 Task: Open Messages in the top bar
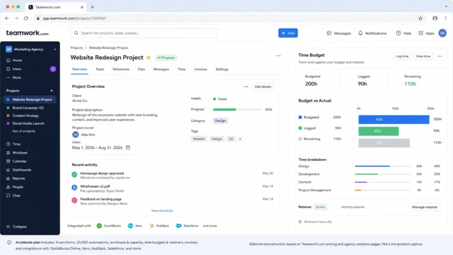(x=338, y=33)
